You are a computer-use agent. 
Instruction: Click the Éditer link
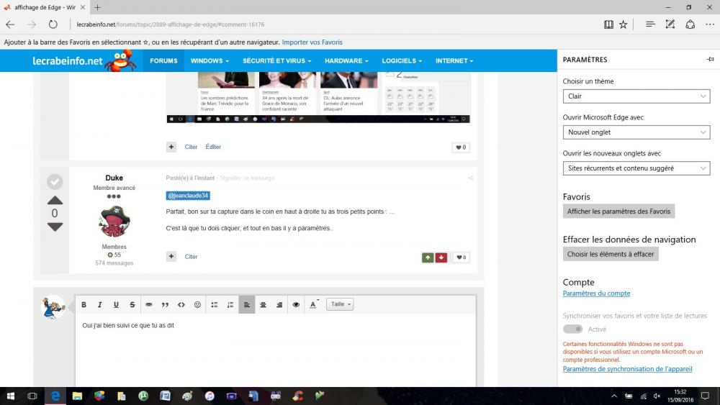point(213,147)
